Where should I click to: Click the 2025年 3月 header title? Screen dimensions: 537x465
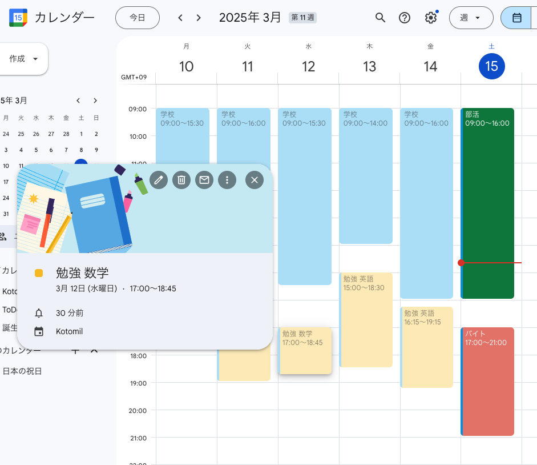pos(250,18)
